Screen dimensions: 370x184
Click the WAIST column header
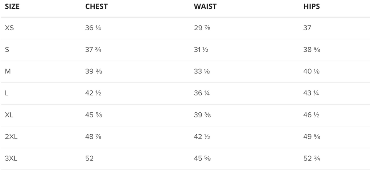pos(205,6)
